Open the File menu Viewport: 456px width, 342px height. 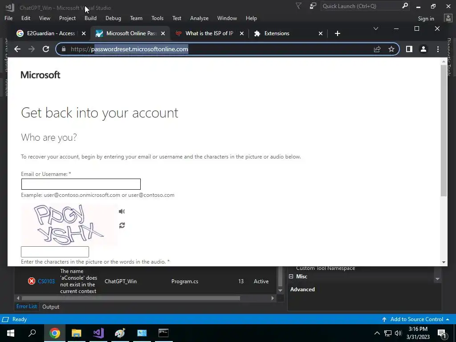tap(8, 18)
